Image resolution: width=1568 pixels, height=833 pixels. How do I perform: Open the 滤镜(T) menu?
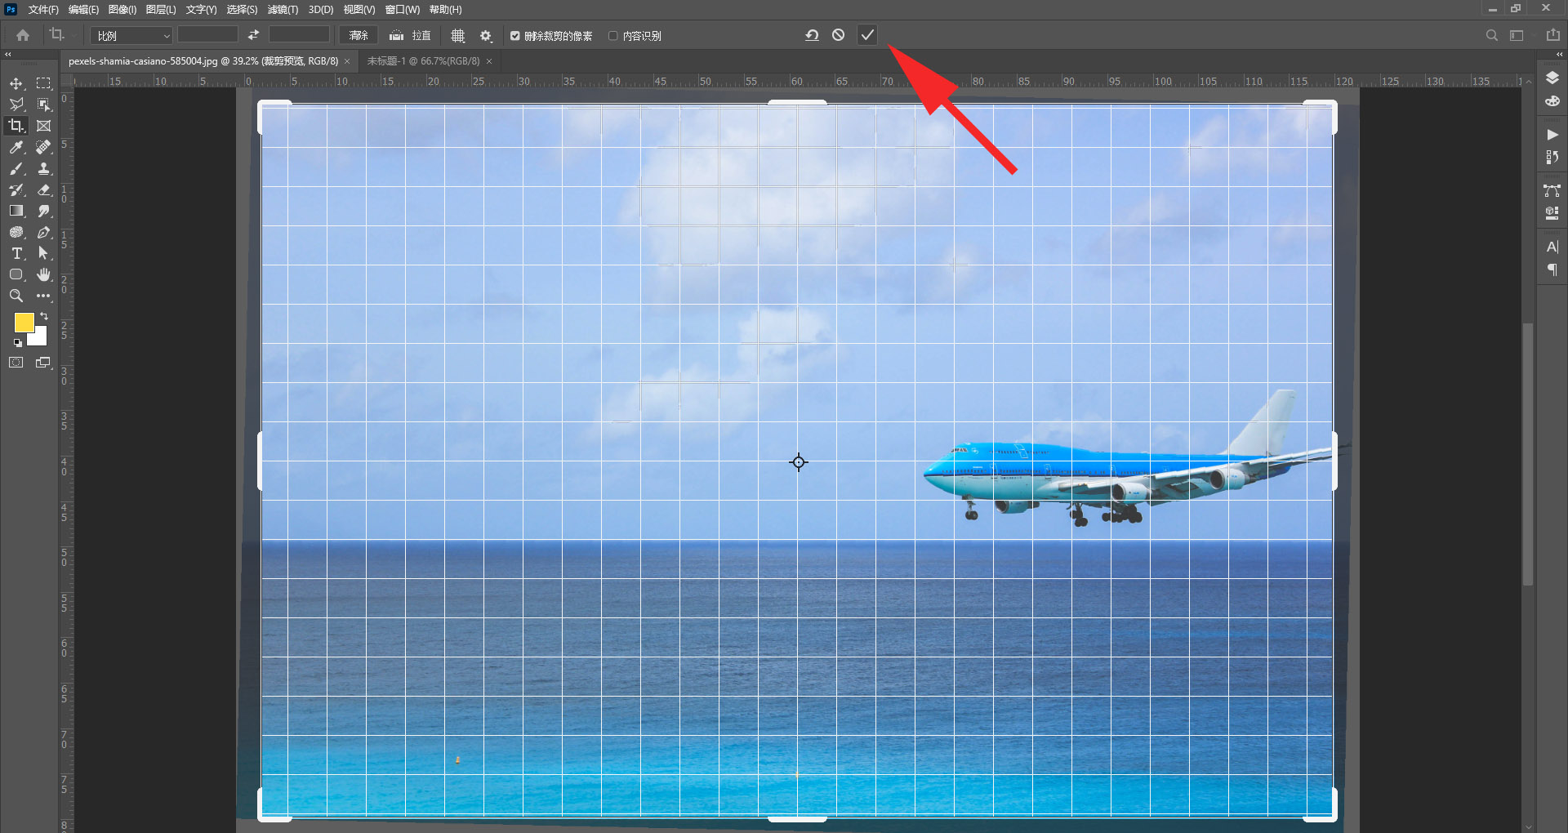[283, 10]
